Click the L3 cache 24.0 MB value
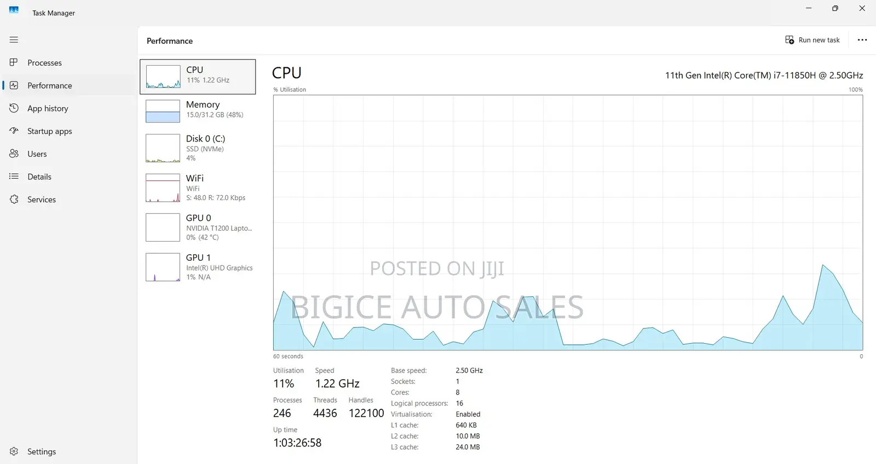876x464 pixels. pos(468,447)
